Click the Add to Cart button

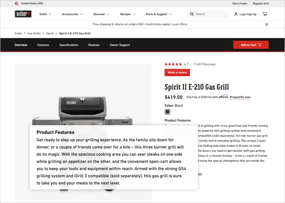tap(251, 45)
